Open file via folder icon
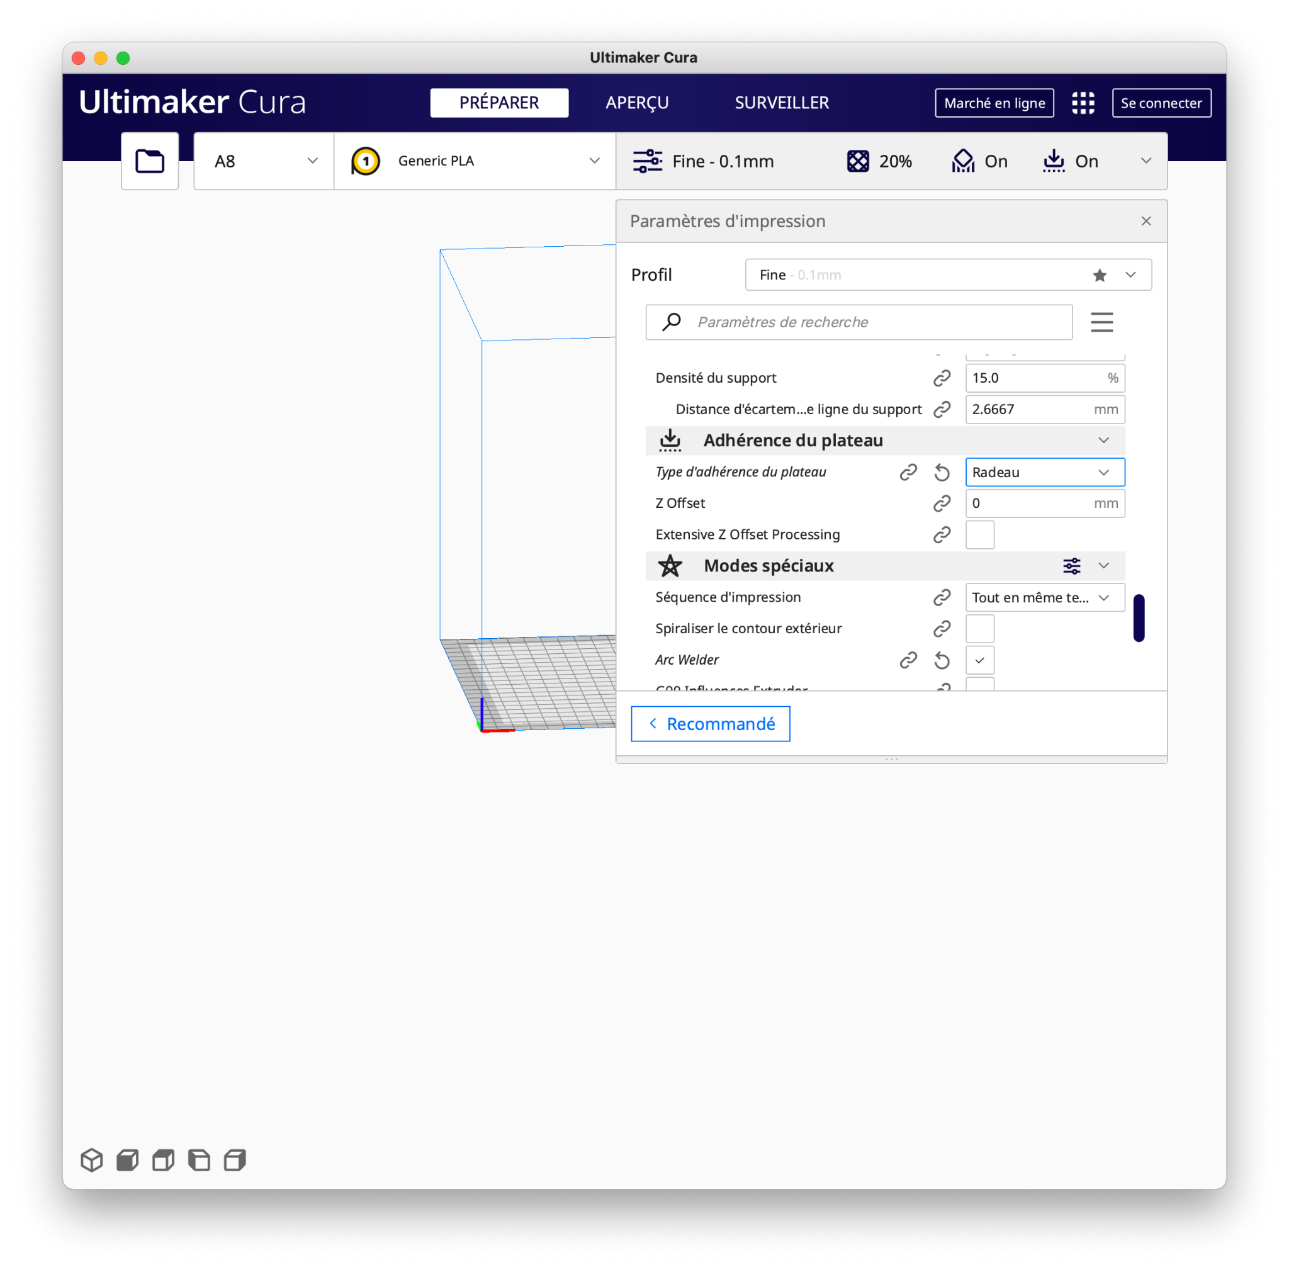The width and height of the screenshot is (1289, 1272). (x=149, y=160)
